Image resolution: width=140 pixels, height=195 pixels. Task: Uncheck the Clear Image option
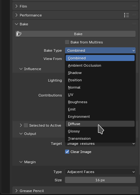coord(67,152)
